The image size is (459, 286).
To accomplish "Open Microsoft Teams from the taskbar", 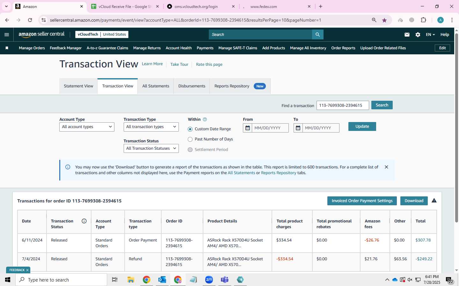I will click(x=225, y=280).
